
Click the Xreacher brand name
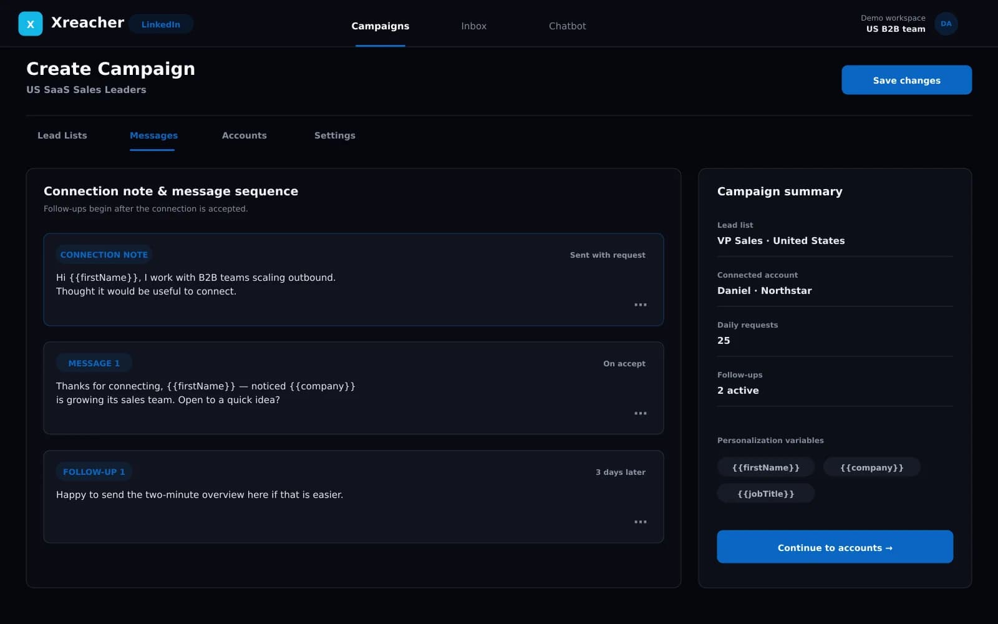point(88,22)
